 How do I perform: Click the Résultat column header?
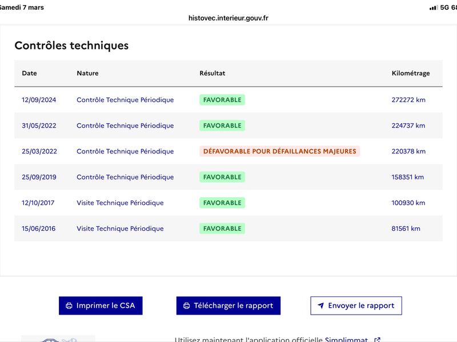click(x=212, y=73)
